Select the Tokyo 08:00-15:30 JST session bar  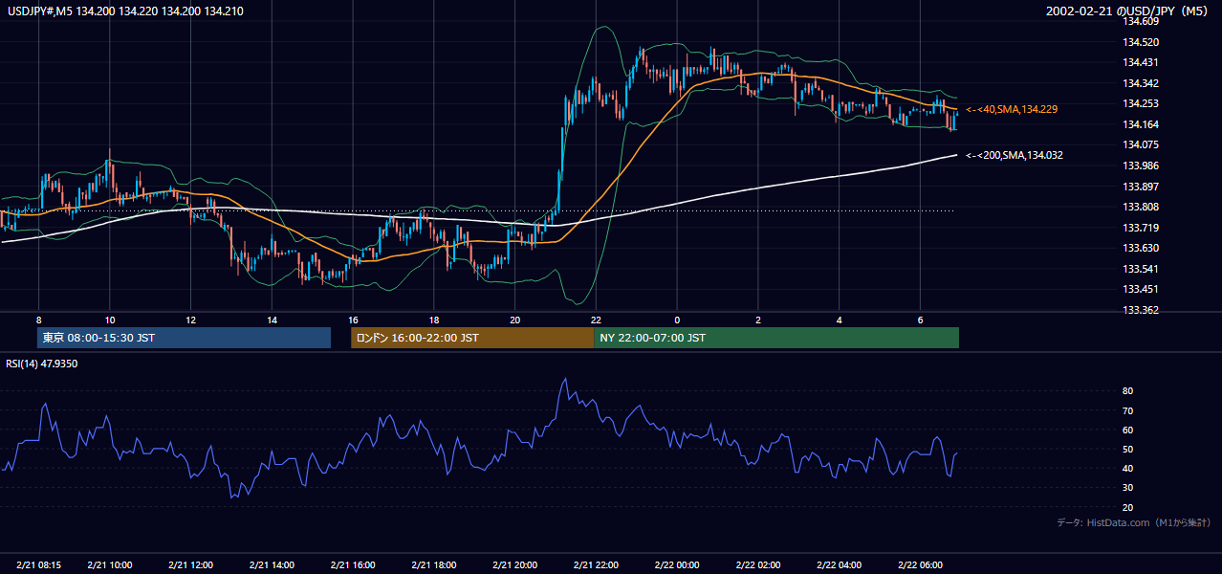click(x=185, y=338)
